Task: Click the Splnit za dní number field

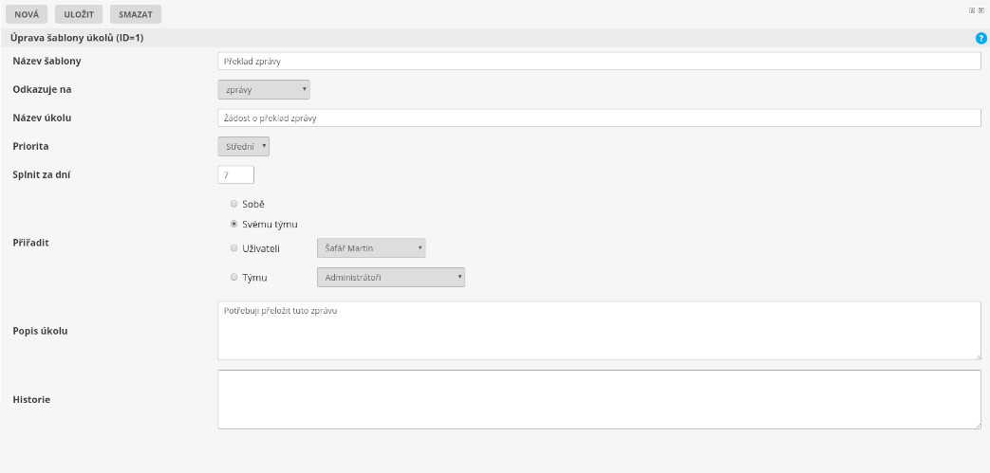Action: 235,174
